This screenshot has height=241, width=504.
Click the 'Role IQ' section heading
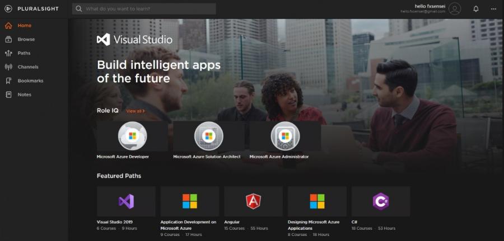click(108, 111)
